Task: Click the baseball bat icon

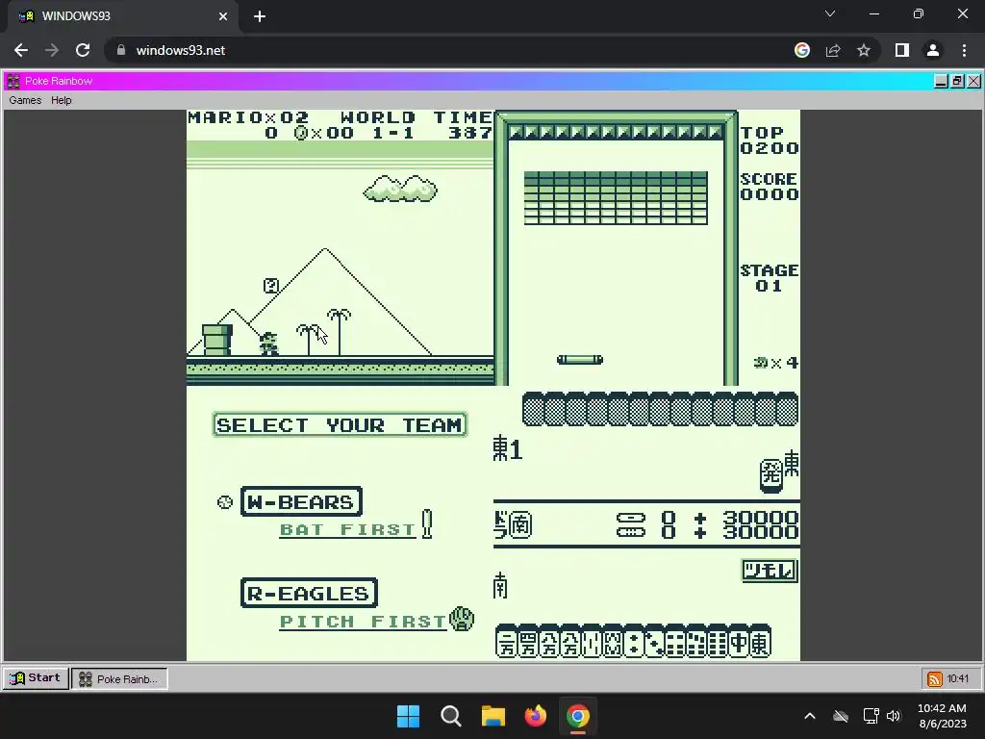Action: 427,523
